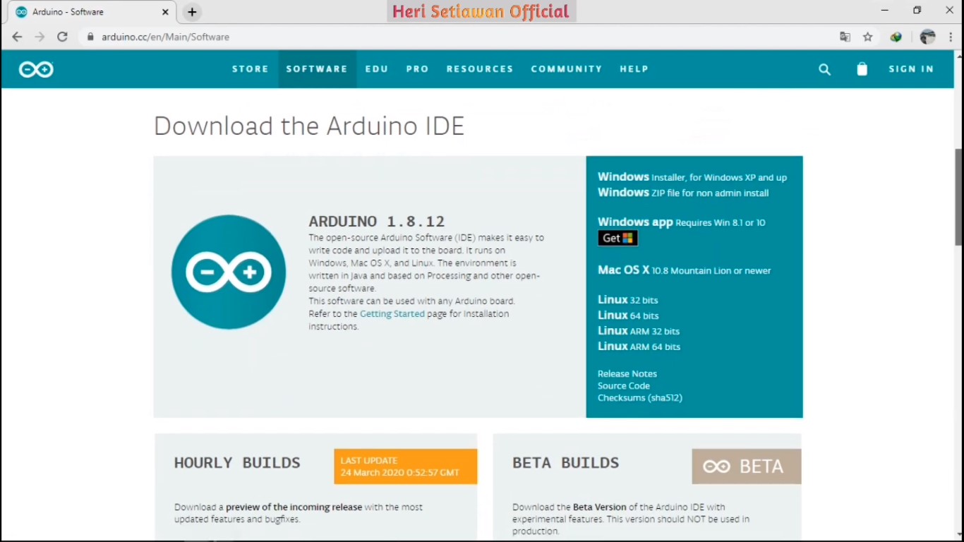
Task: Open the STORE menu item
Action: tap(251, 69)
